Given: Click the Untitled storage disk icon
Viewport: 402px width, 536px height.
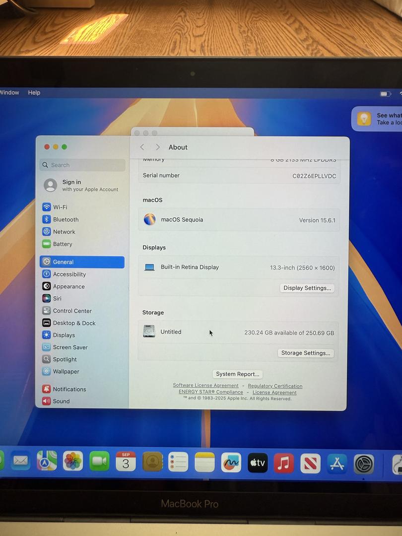Looking at the screenshot, I should [149, 331].
